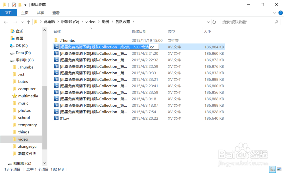Image resolution: width=284 pixels, height=173 pixels.
Task: Switch to the 查看 ribbon tab
Action: point(56,13)
